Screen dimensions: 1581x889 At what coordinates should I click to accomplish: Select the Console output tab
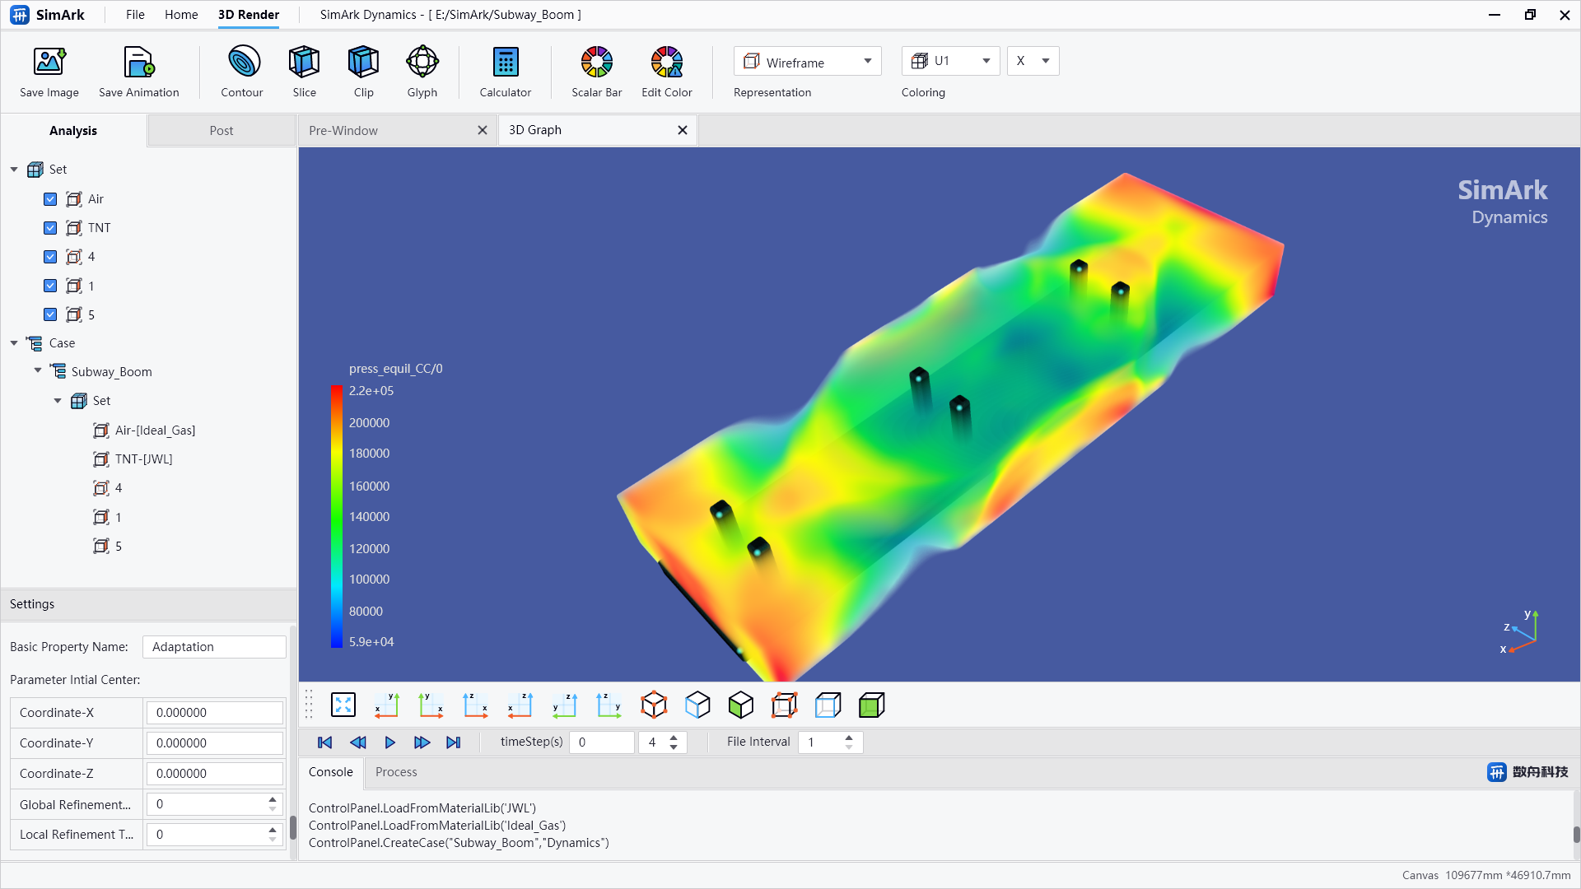pos(331,772)
